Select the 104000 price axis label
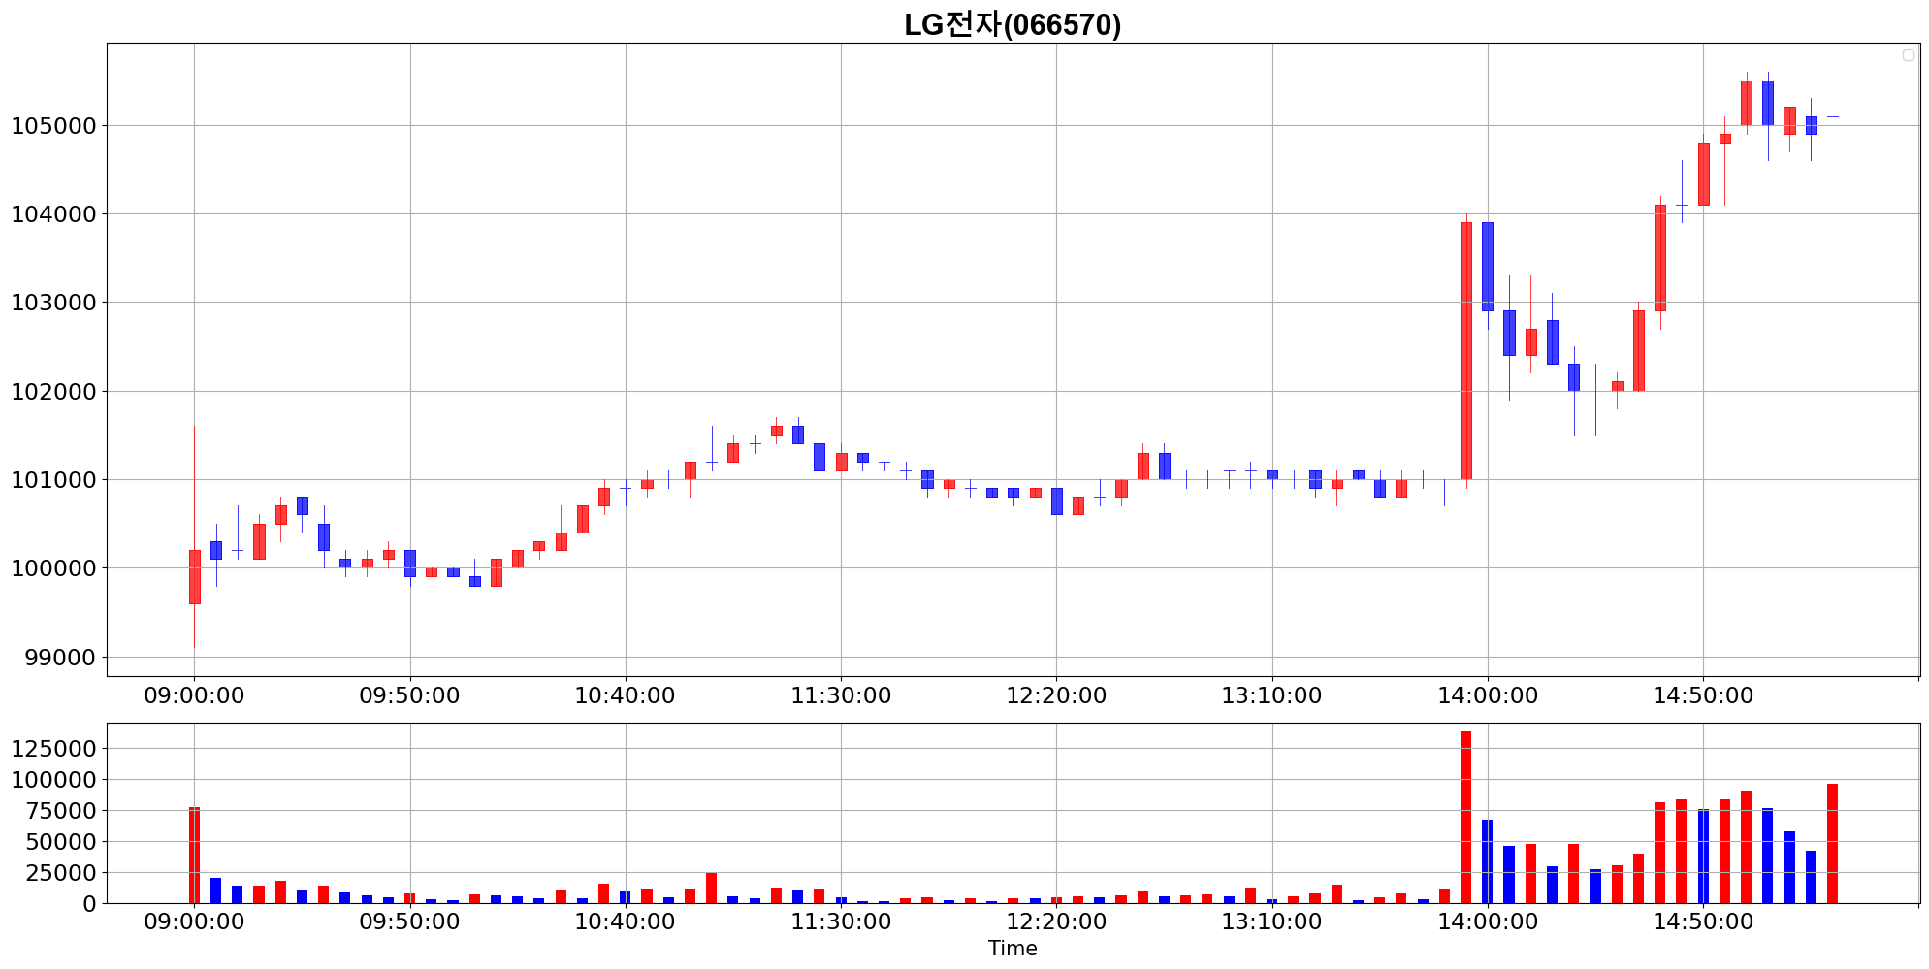The height and width of the screenshot is (969, 1929). (54, 214)
